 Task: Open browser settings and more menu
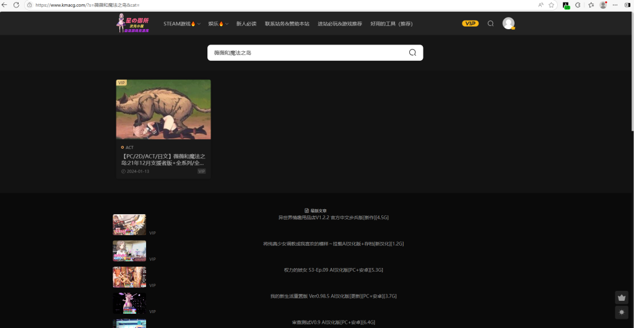pyautogui.click(x=615, y=5)
